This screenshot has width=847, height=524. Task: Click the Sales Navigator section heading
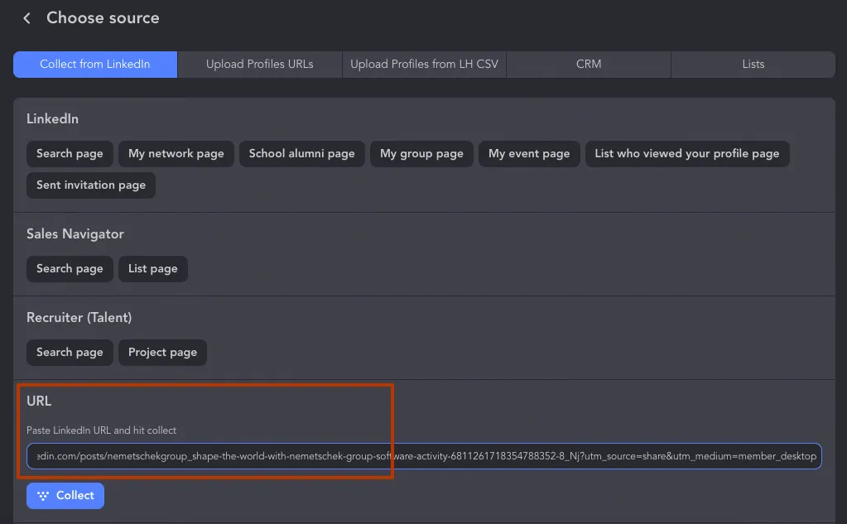coord(75,234)
